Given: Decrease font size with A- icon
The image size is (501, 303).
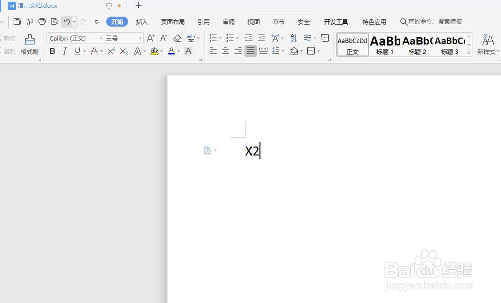Looking at the screenshot, I should point(164,38).
